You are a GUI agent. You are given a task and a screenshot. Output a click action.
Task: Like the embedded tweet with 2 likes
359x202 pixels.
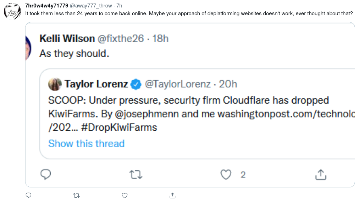226,175
